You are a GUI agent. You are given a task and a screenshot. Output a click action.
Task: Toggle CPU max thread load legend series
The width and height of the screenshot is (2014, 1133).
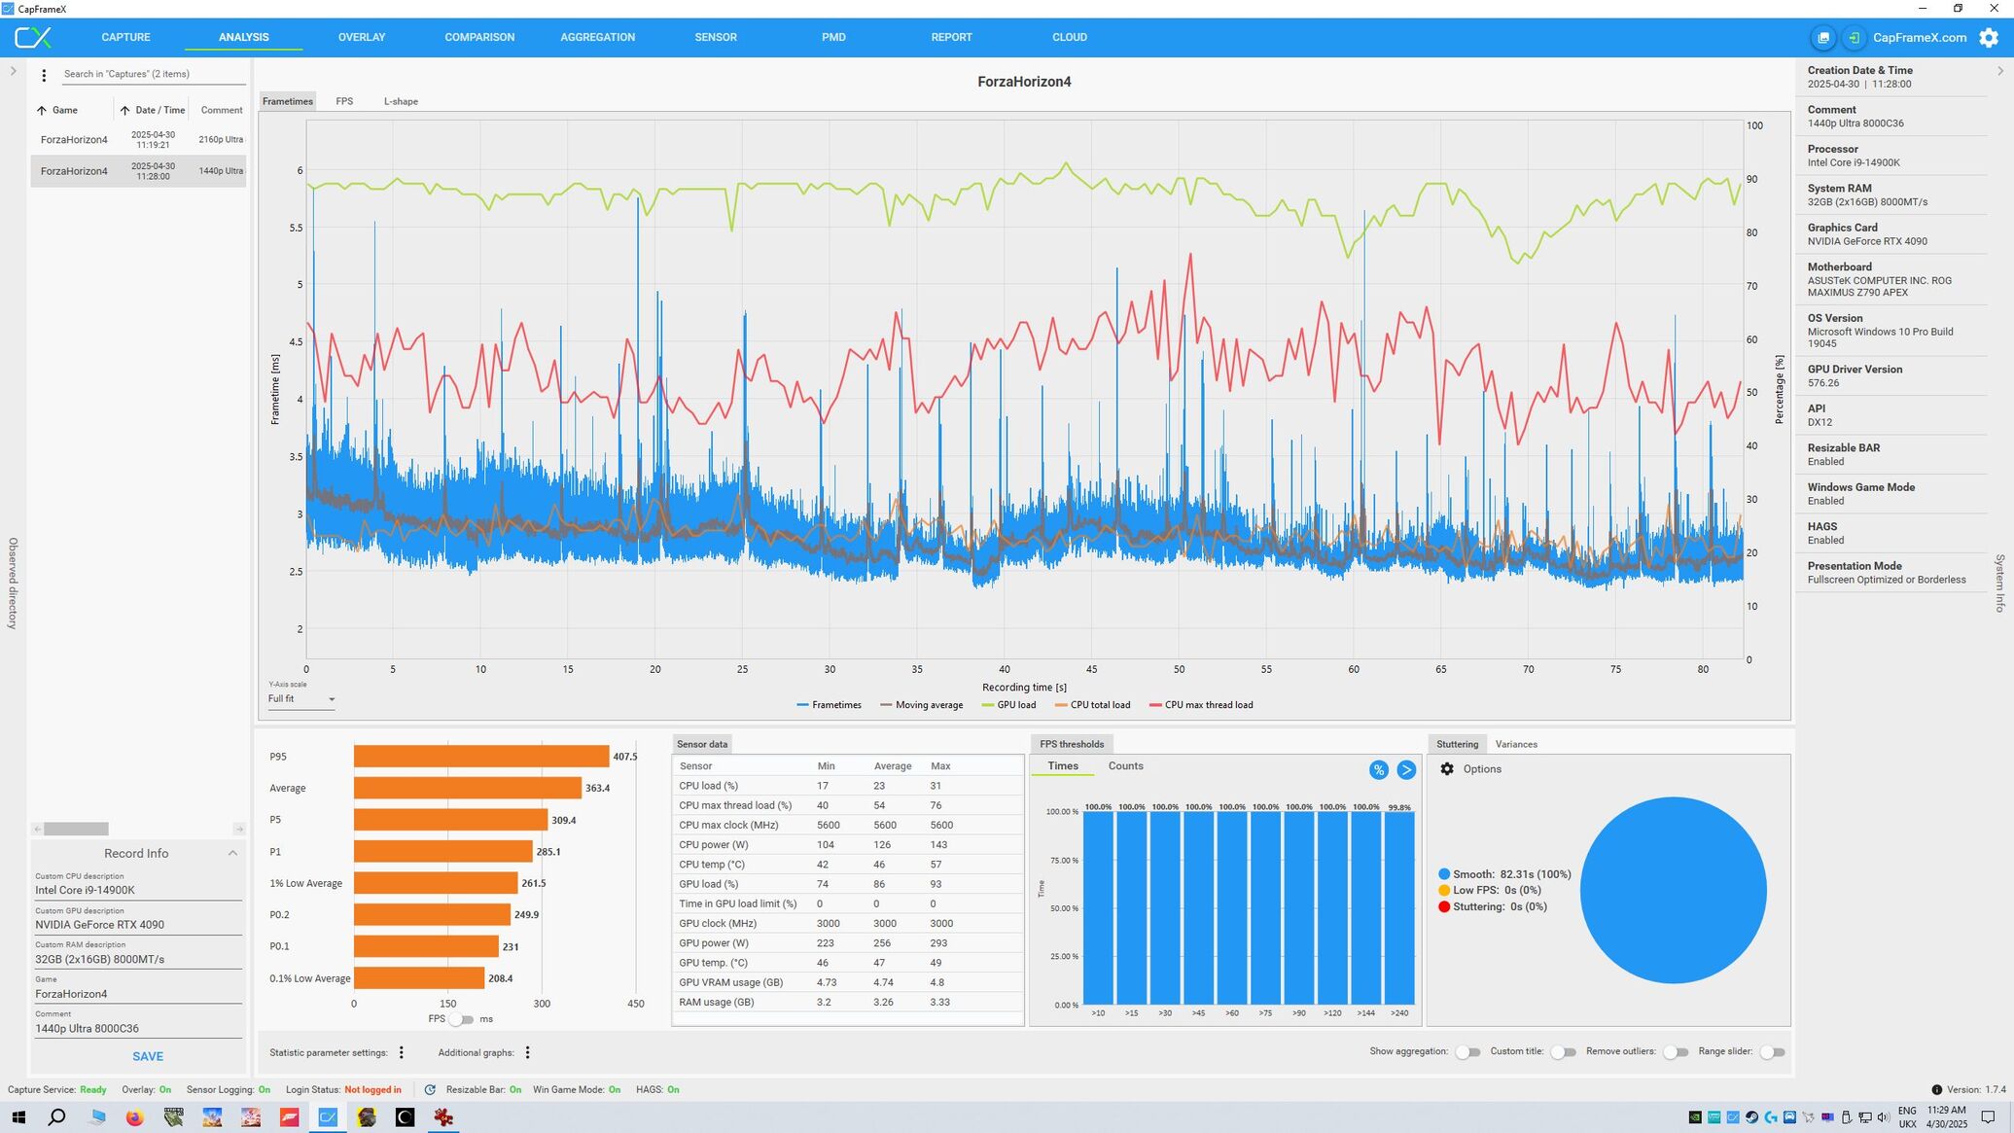point(1201,705)
